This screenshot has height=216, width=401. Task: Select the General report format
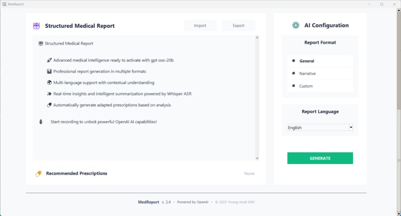[x=320, y=61]
